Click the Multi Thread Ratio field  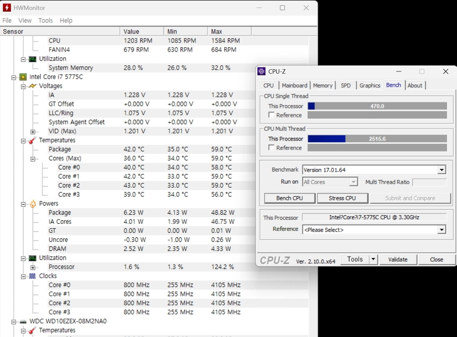click(x=430, y=182)
